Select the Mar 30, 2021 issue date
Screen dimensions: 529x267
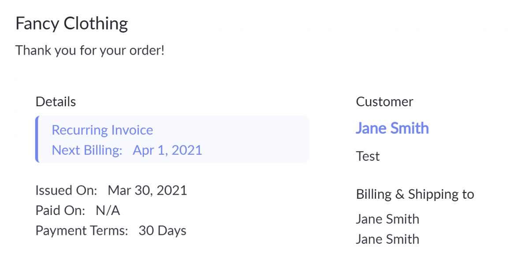(x=147, y=190)
